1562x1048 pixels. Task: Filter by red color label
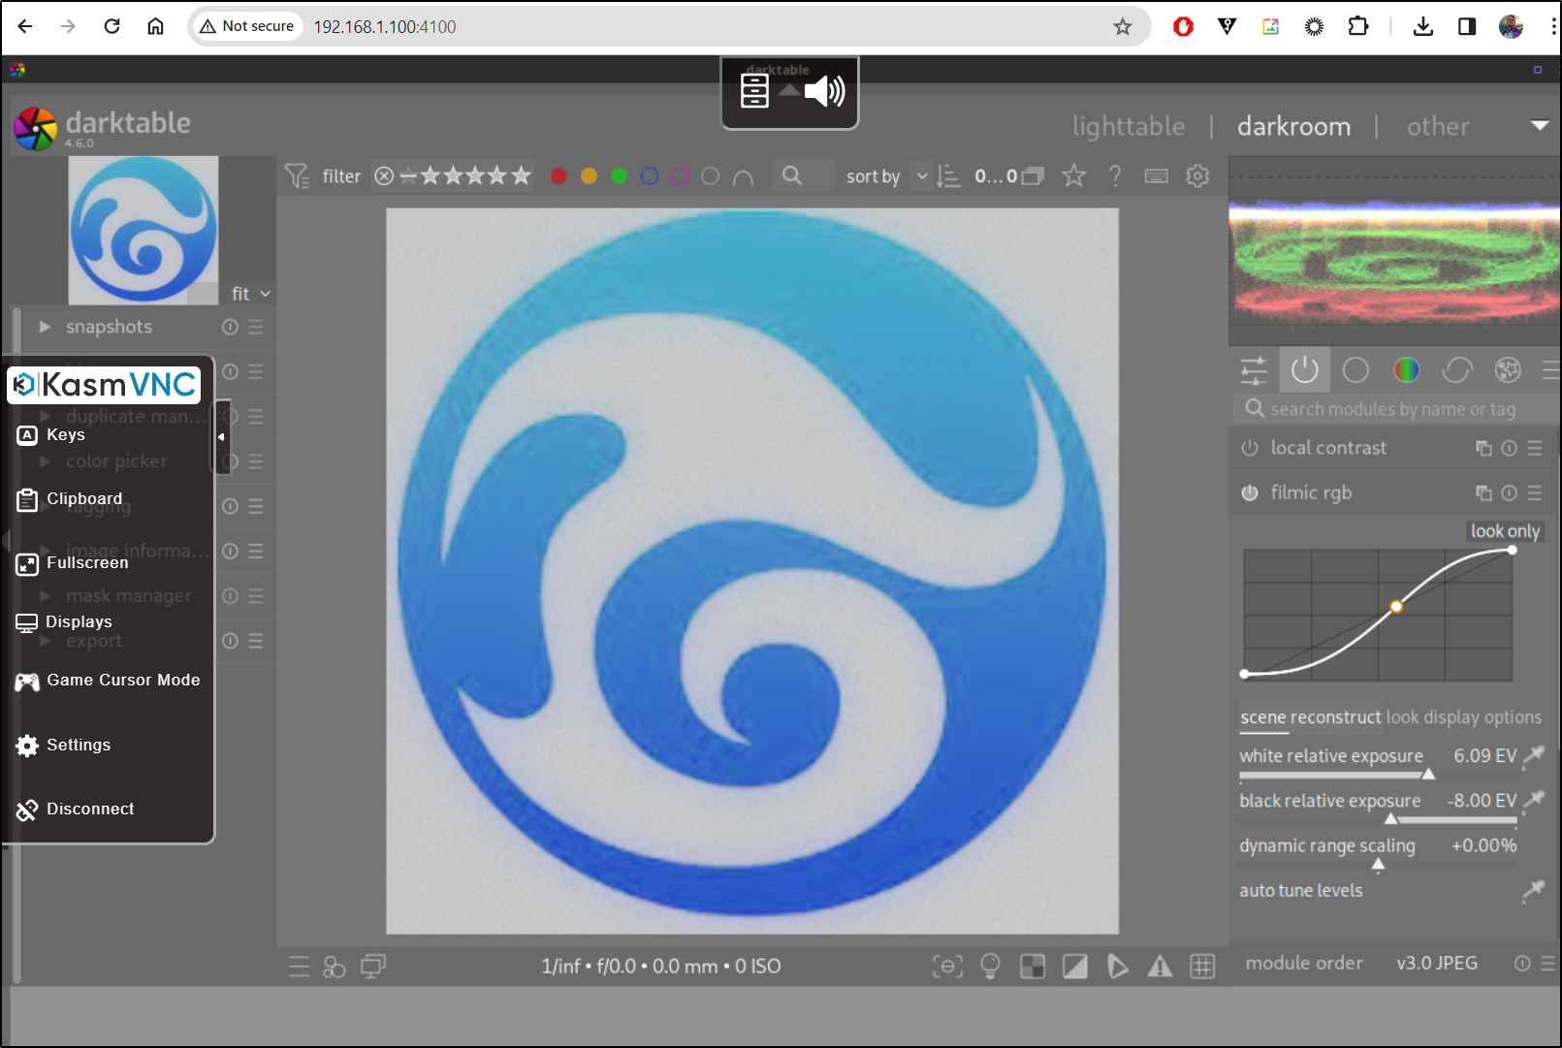coord(558,175)
